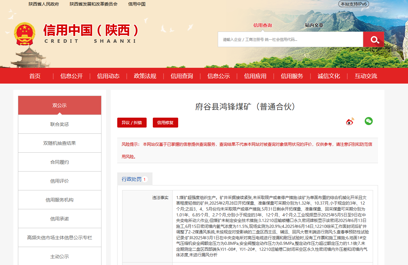Open 互动交流 in the navigation bar
The width and height of the screenshot is (408, 265).
(366, 76)
